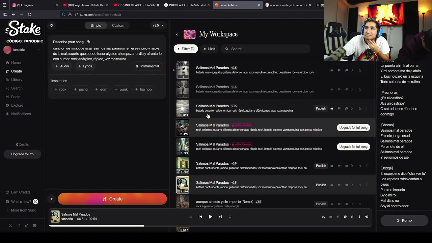Click the Remix button under lyrics
The height and width of the screenshot is (243, 432).
click(404, 221)
